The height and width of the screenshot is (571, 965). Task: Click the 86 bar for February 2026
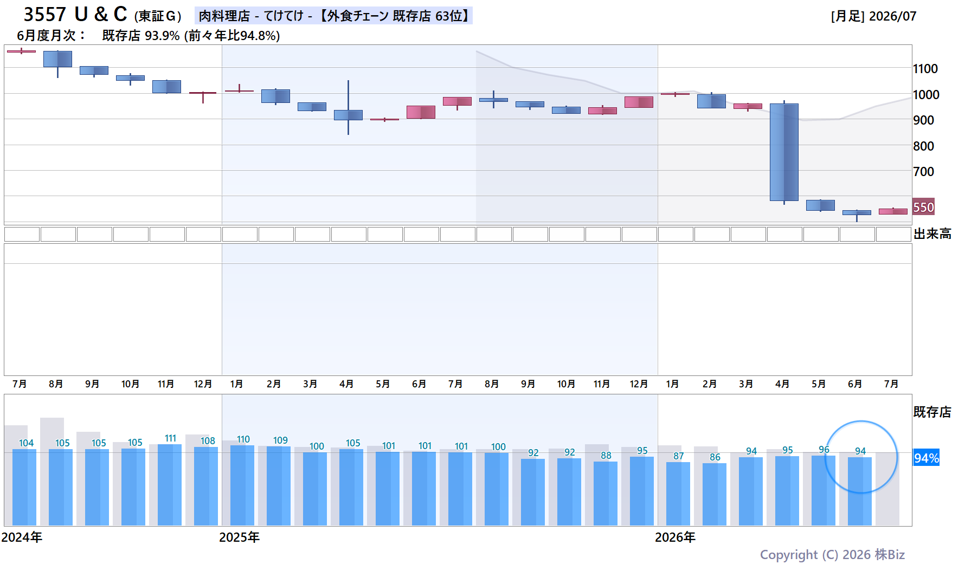[x=715, y=494]
